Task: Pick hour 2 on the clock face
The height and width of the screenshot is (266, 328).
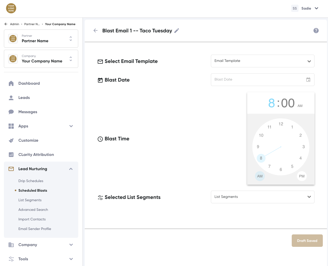Action: 301,135
